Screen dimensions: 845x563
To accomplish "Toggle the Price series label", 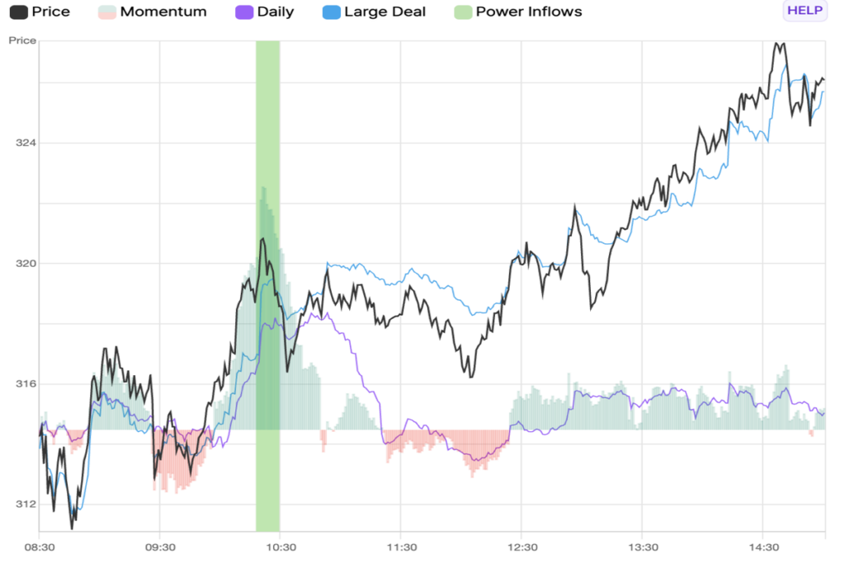I will coord(50,12).
